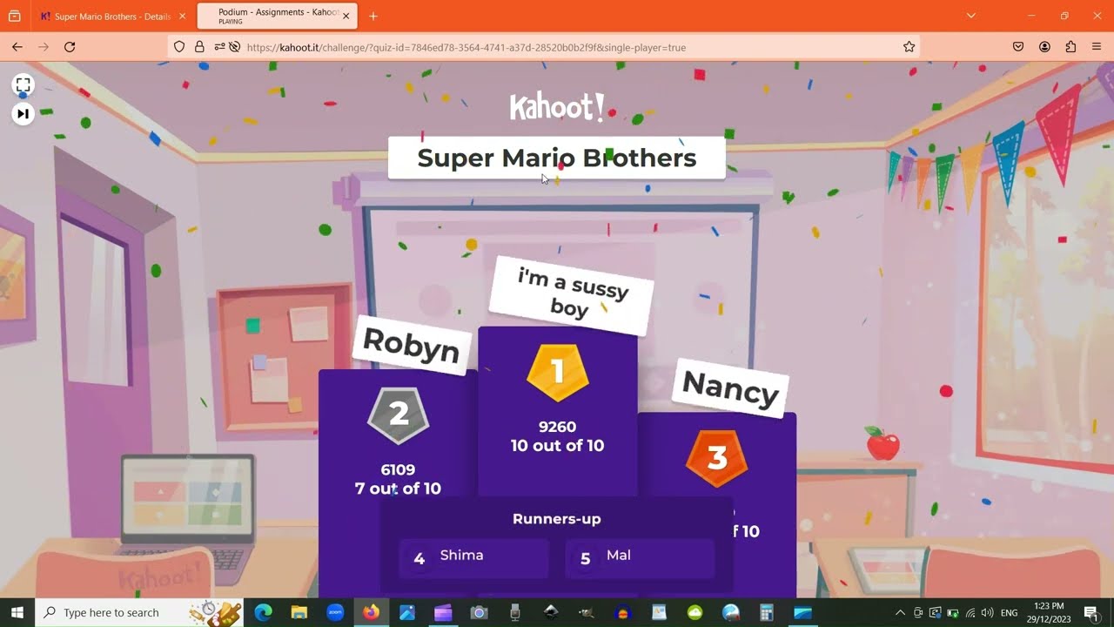Select runner-up 4 Shima
Image resolution: width=1114 pixels, height=627 pixels.
(474, 558)
